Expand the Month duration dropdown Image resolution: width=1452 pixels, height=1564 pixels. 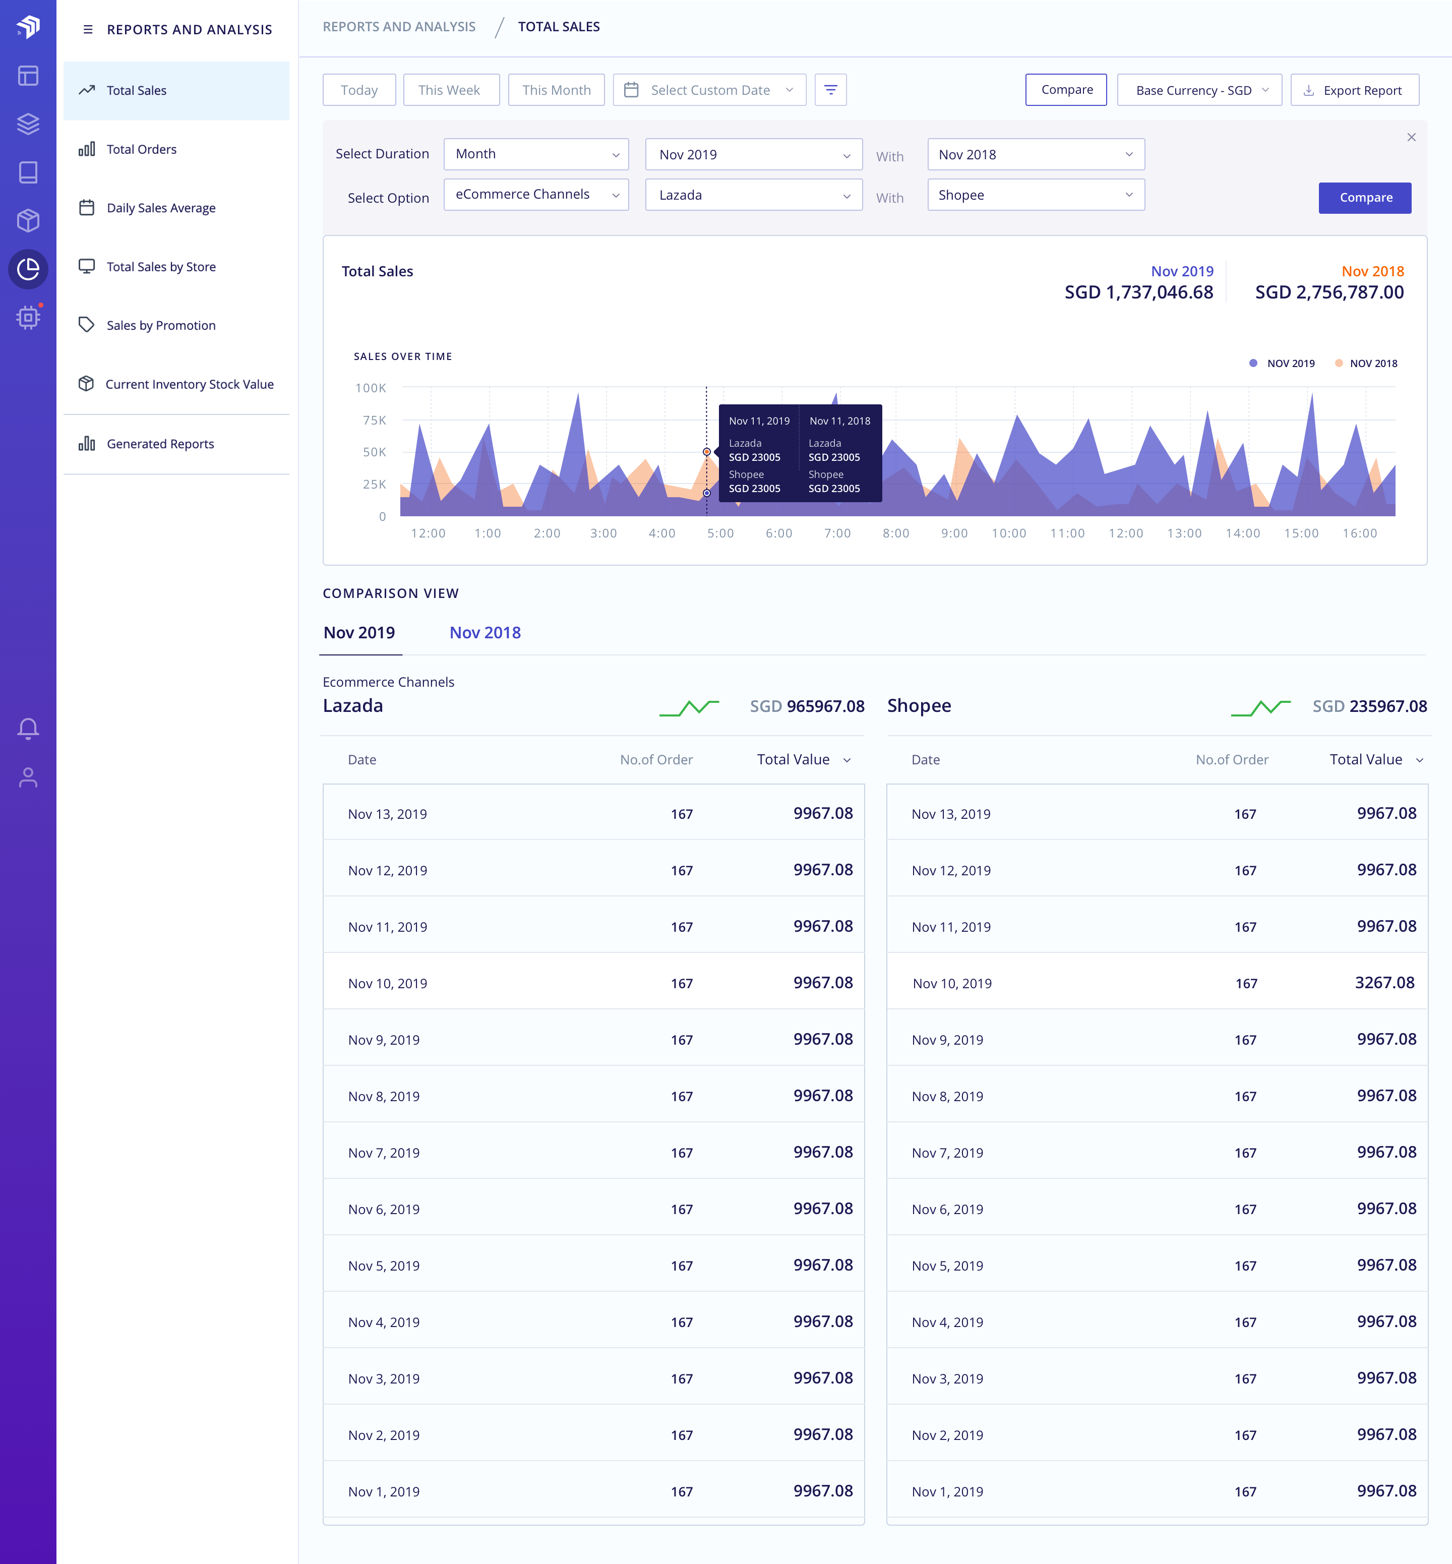(x=536, y=154)
